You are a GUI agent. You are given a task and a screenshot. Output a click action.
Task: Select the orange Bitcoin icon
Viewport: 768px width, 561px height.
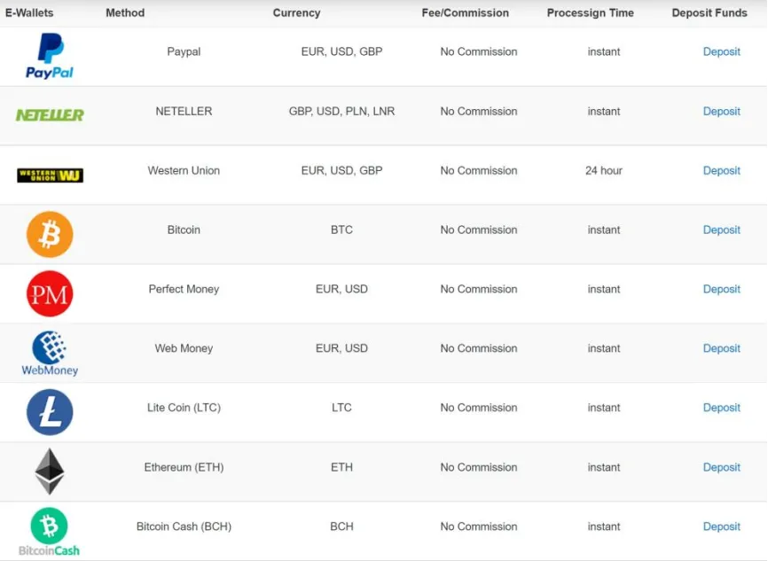50,234
